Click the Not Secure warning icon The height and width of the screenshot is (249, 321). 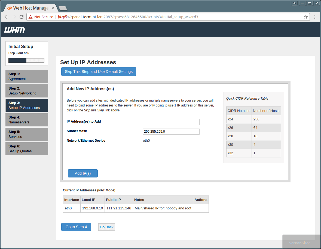(x=30, y=17)
